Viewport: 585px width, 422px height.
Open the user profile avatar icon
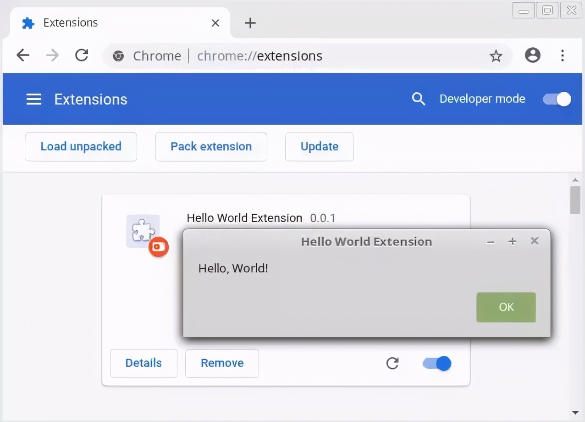[x=532, y=56]
